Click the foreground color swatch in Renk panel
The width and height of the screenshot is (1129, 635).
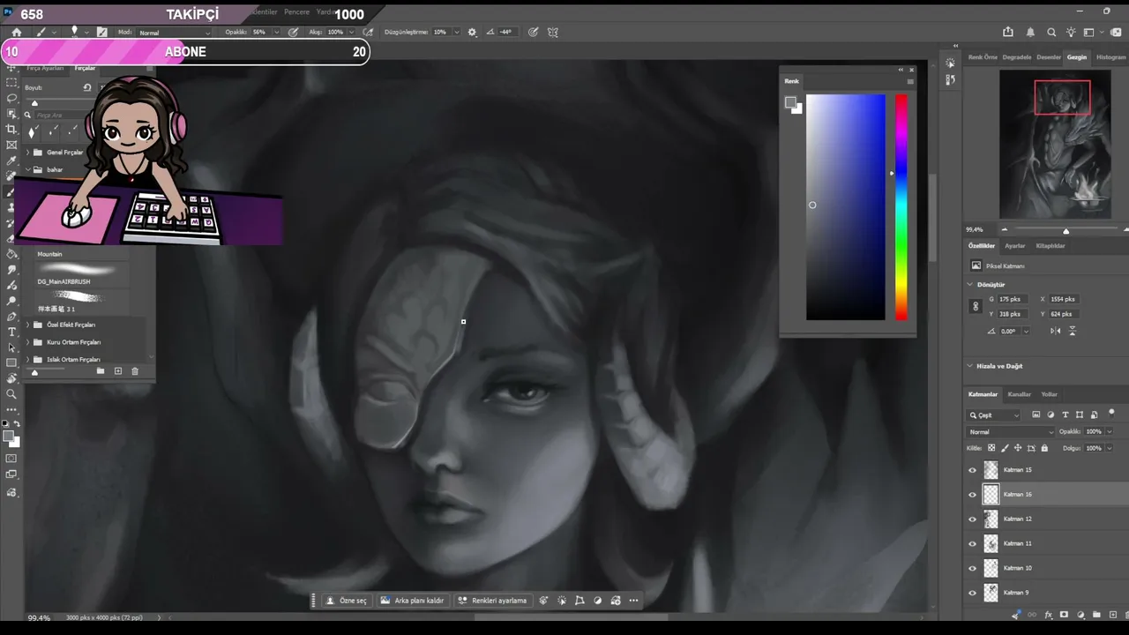(790, 102)
